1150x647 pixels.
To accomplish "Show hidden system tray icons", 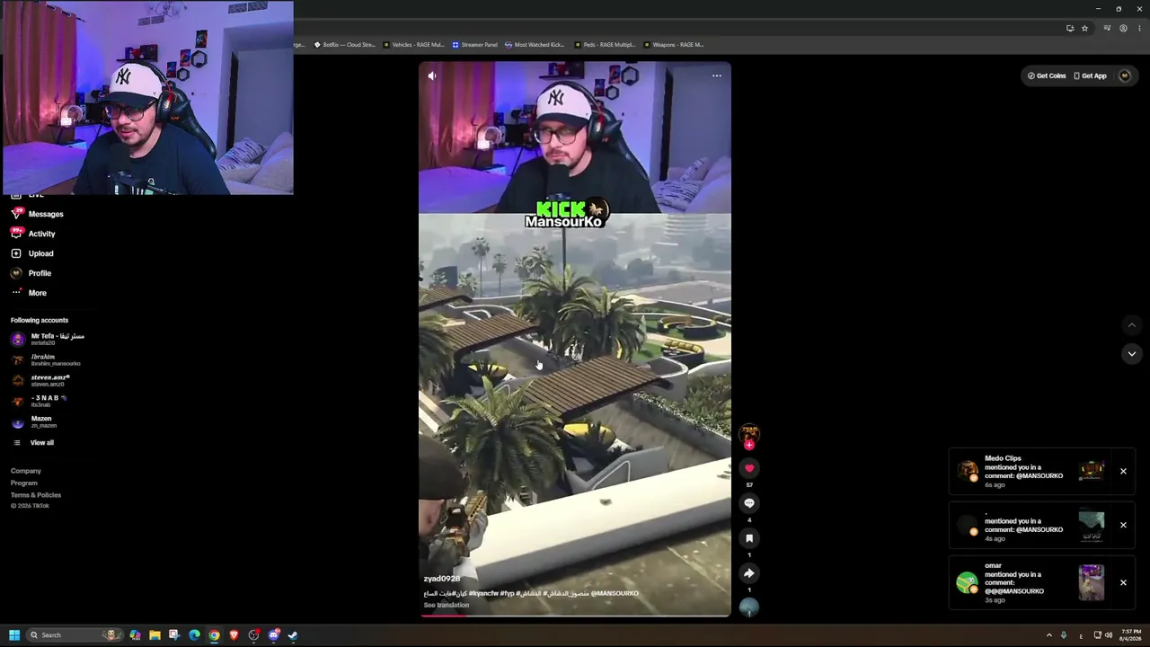I will click(x=1048, y=635).
